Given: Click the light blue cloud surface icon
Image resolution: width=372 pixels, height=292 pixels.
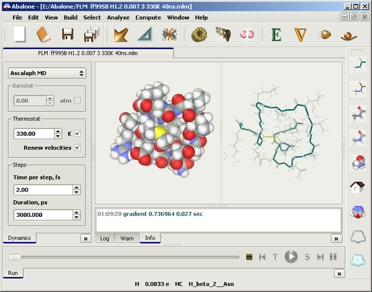Looking at the screenshot, I should tap(356, 260).
